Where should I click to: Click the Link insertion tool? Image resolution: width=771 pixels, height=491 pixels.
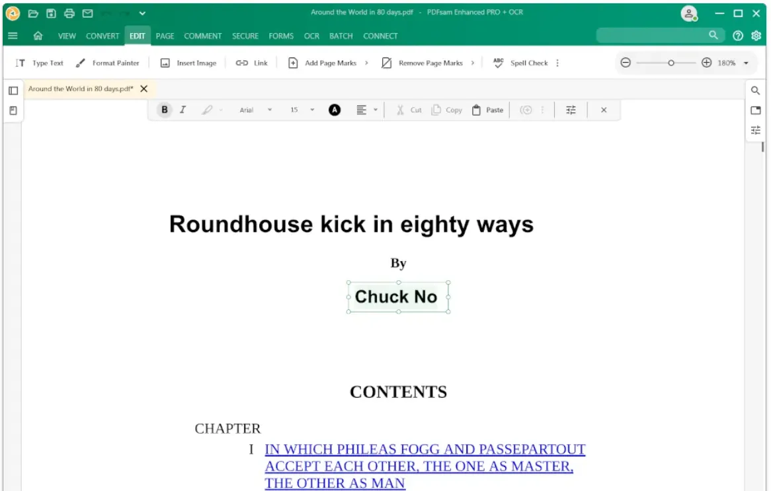[251, 63]
